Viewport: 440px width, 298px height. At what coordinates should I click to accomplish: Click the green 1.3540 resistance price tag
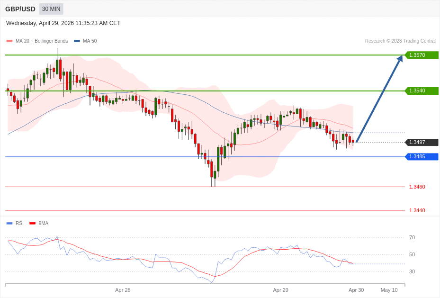(421, 90)
